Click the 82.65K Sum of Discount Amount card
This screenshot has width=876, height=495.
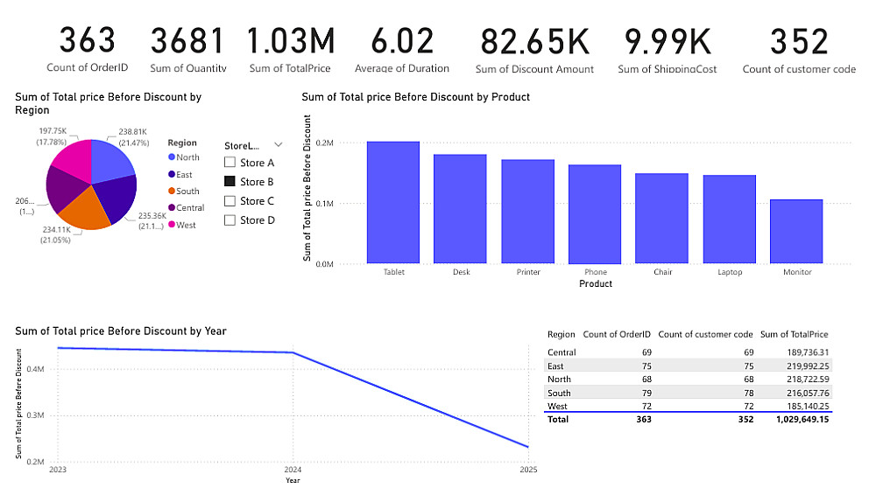534,49
